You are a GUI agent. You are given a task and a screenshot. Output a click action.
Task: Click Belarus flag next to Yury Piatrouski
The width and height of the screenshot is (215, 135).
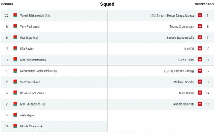(x=15, y=26)
